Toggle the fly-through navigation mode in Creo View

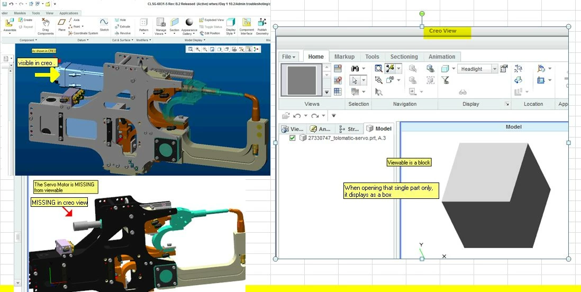click(x=389, y=68)
